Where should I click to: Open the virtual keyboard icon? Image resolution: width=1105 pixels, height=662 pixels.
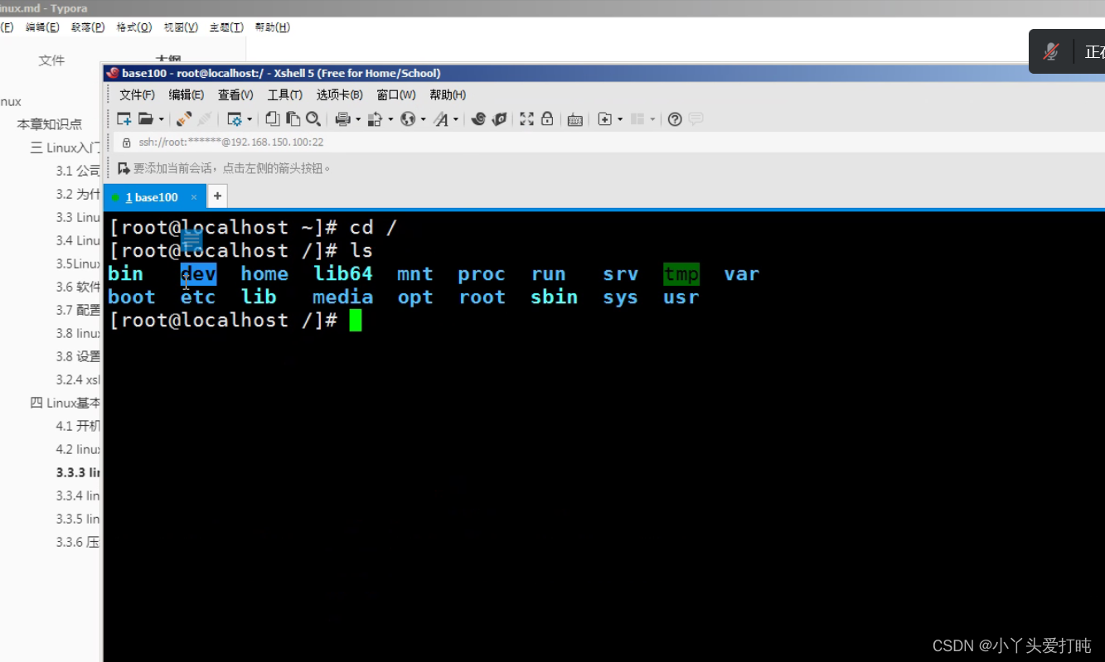click(x=574, y=119)
